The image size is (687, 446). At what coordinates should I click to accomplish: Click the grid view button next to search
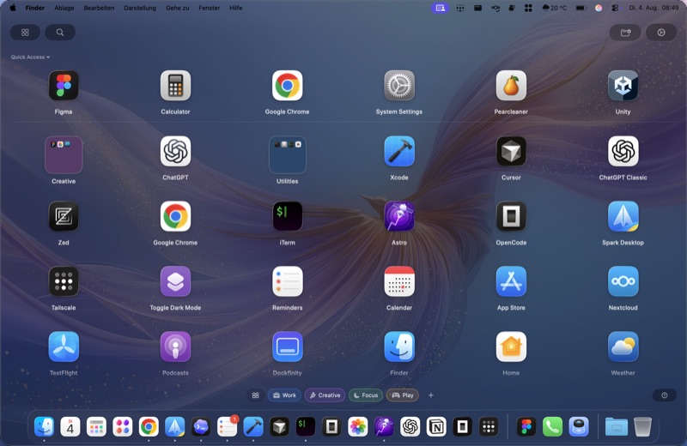click(25, 33)
